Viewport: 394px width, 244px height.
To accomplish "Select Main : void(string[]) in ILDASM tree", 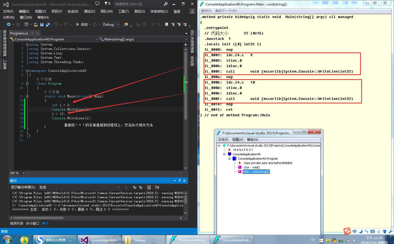I will tap(256, 172).
